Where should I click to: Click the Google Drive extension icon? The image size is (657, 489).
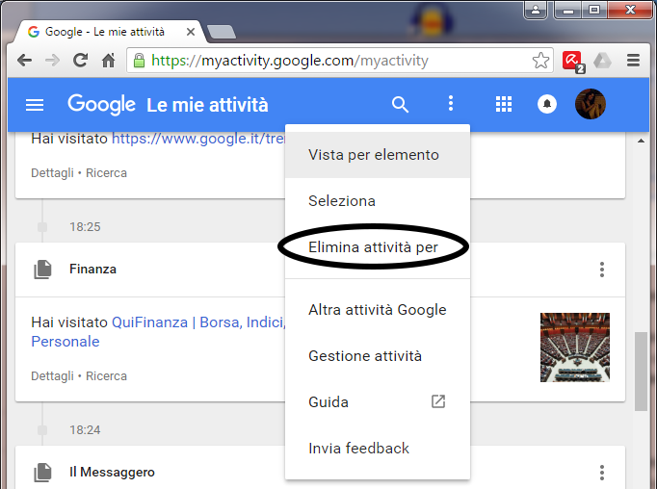(602, 62)
